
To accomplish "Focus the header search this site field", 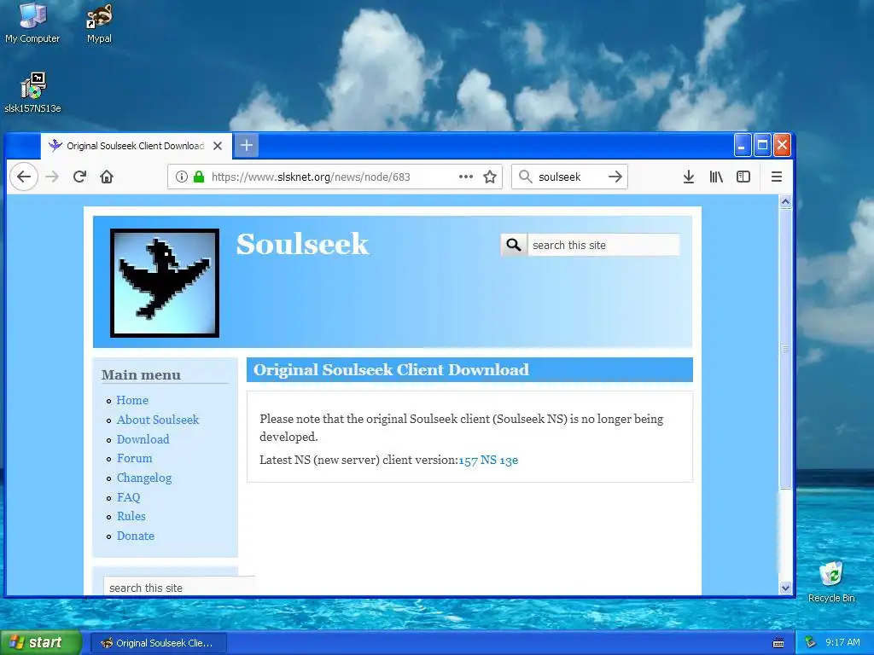I will tap(603, 245).
